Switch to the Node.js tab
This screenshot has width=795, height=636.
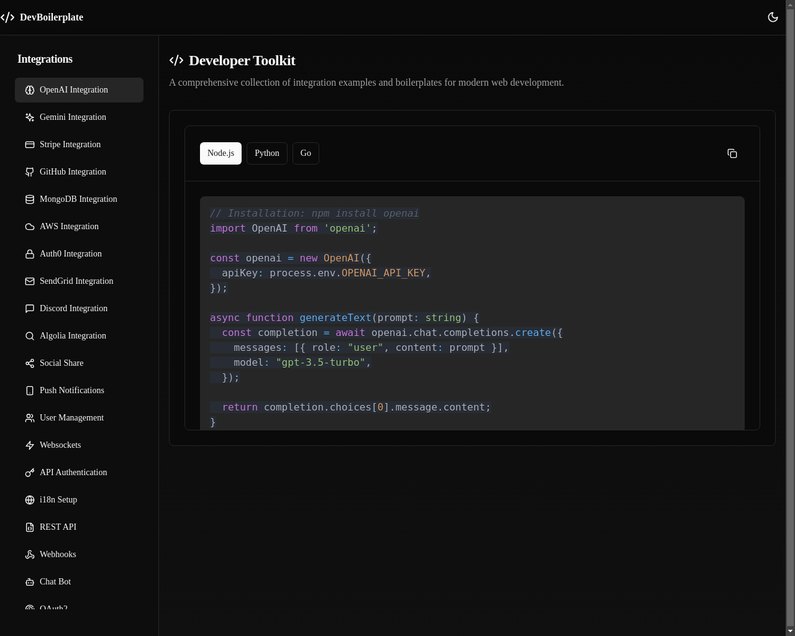[220, 153]
